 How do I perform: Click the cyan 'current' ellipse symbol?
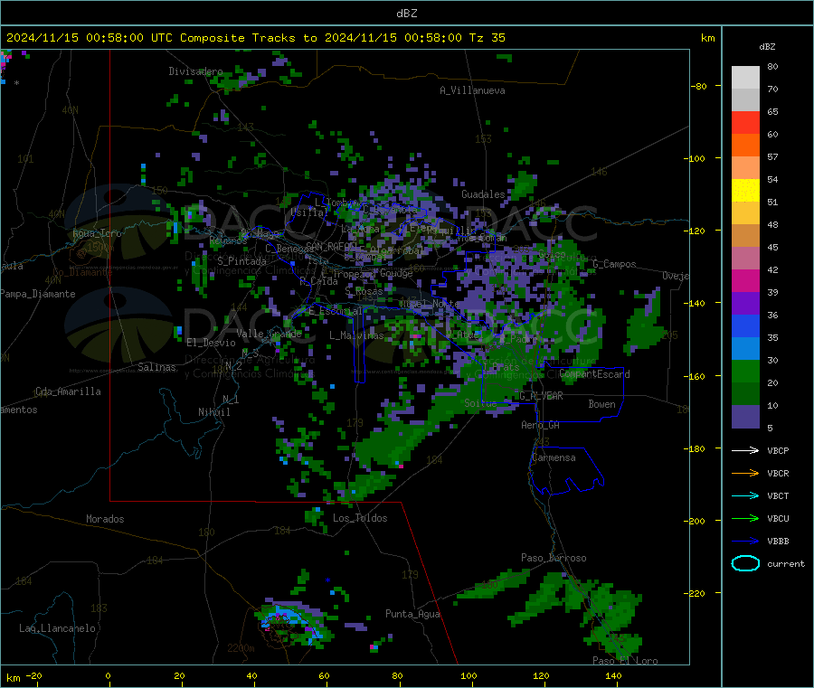point(745,563)
